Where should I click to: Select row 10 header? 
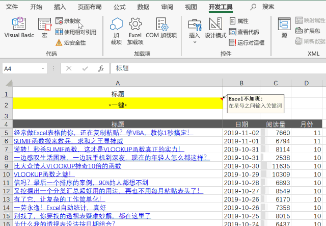point(6,174)
